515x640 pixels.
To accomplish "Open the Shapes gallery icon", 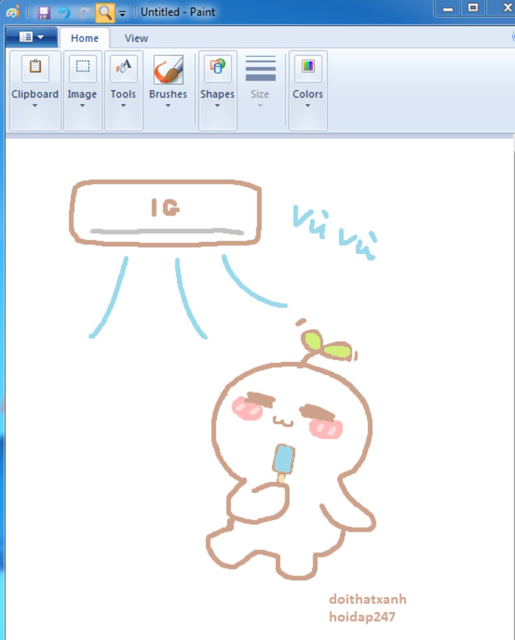I will 217,68.
